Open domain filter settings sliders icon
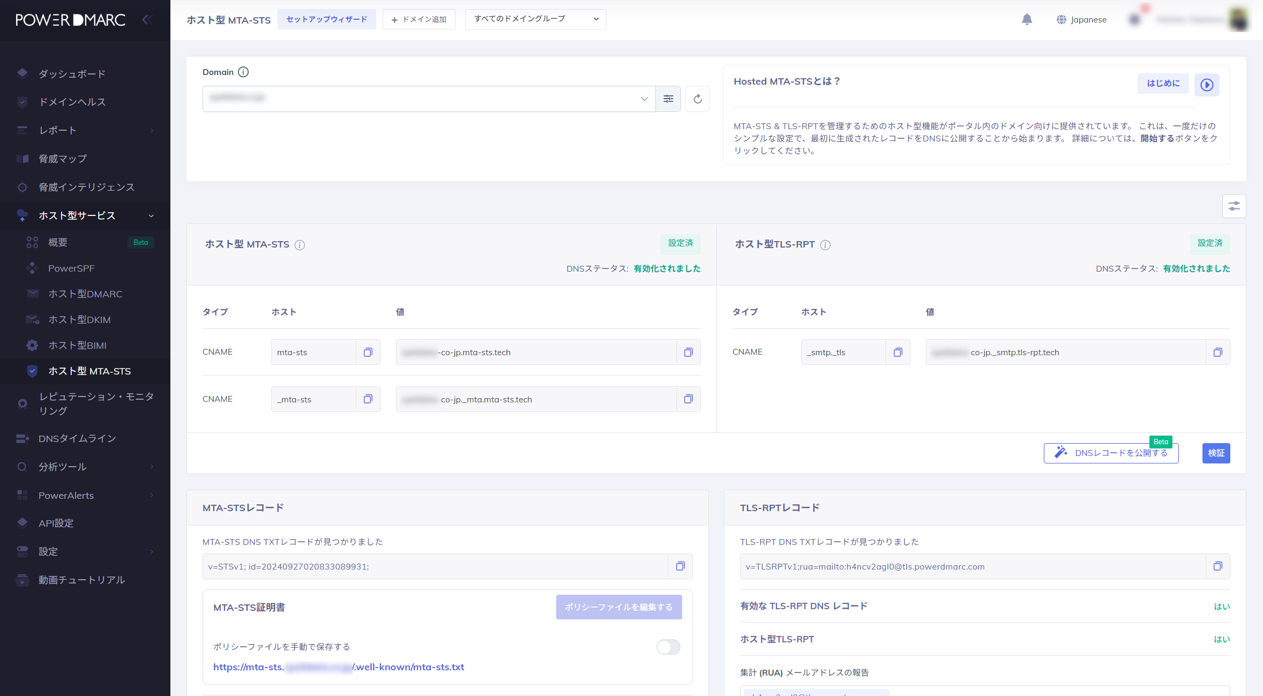 pos(668,99)
